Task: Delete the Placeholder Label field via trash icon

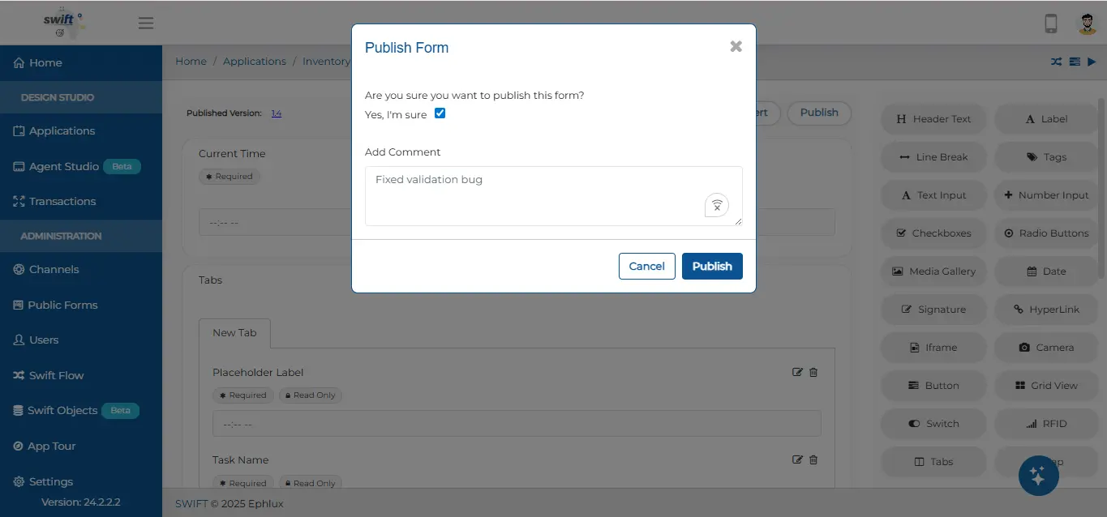Action: pos(813,372)
